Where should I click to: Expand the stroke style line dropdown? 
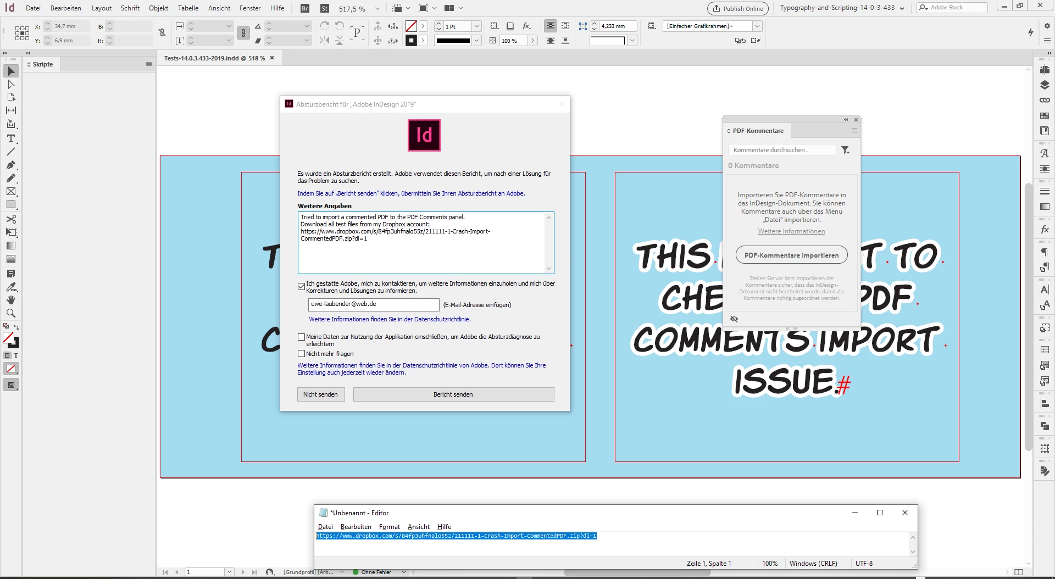click(x=476, y=41)
